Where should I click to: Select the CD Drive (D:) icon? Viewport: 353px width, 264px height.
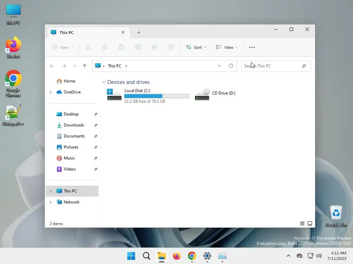202,94
